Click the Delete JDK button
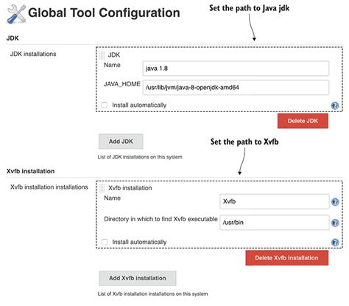Image resolution: width=349 pixels, height=306 pixels. pyautogui.click(x=303, y=121)
